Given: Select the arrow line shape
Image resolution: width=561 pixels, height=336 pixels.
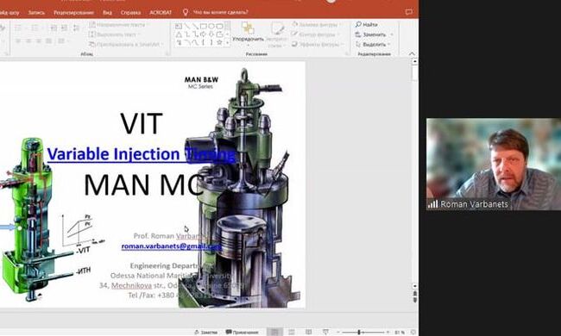Looking at the screenshot, I should point(195,26).
